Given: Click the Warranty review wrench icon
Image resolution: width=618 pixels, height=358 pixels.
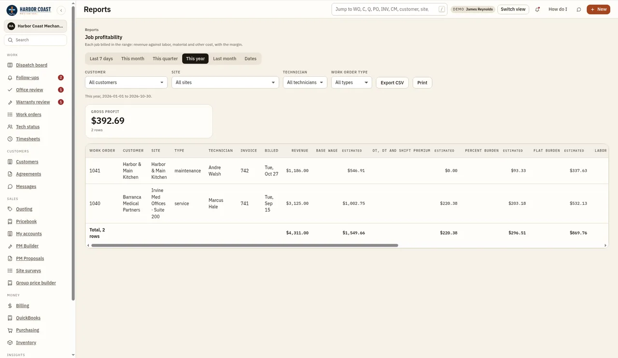Looking at the screenshot, I should [11, 102].
